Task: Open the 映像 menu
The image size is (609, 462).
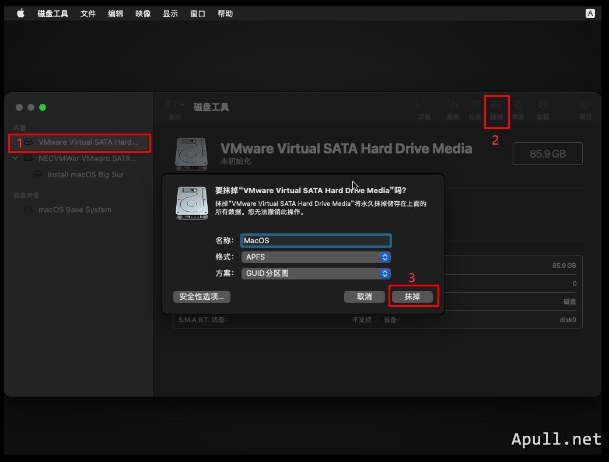Action: pyautogui.click(x=143, y=13)
